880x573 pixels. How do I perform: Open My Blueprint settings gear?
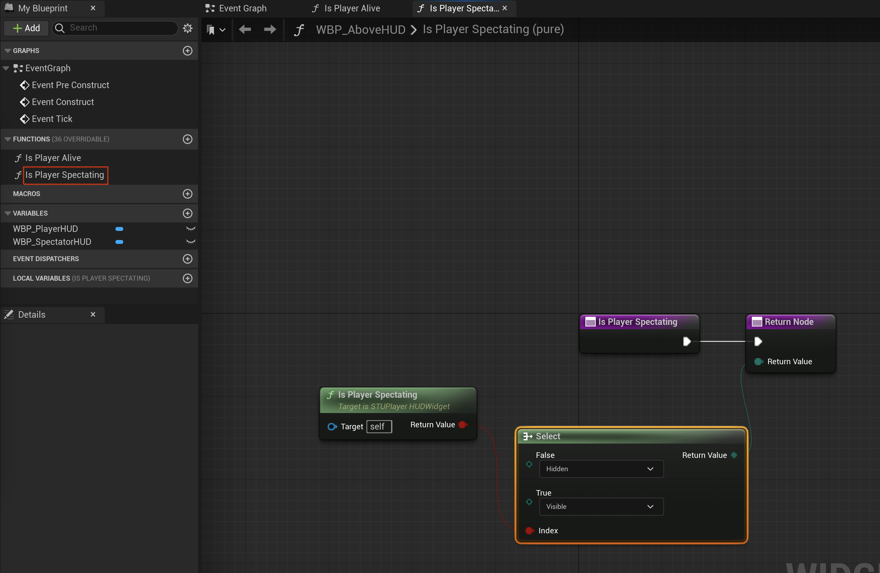[x=188, y=28]
